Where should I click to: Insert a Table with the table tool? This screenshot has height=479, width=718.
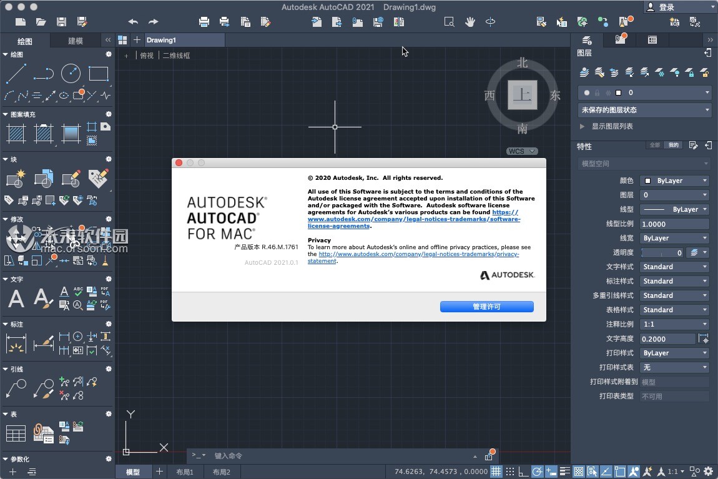pos(16,433)
